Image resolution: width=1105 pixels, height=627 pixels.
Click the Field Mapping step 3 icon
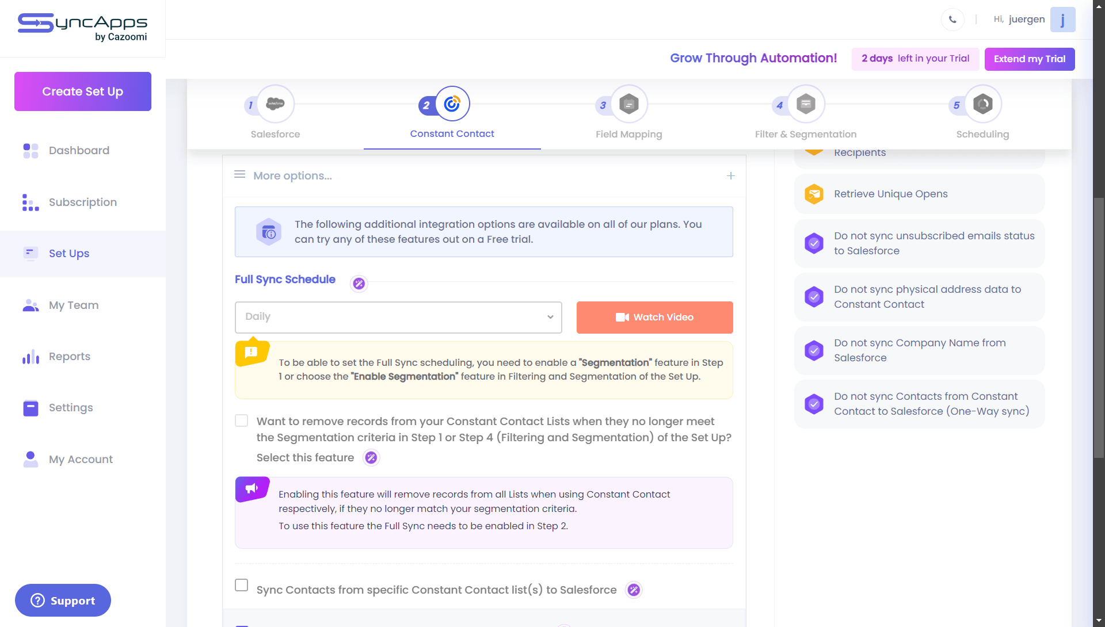pos(628,104)
